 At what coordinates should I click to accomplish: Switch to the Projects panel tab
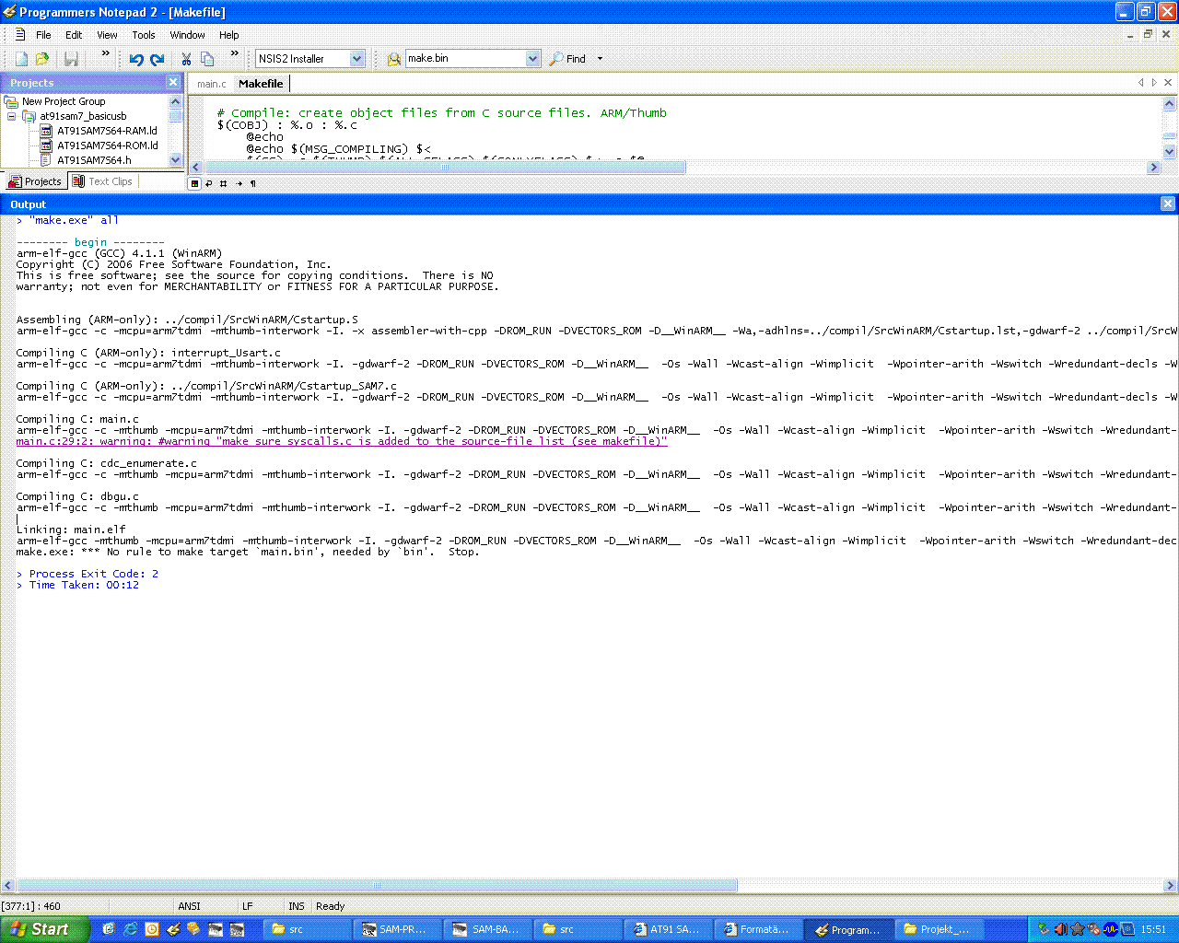tap(35, 181)
